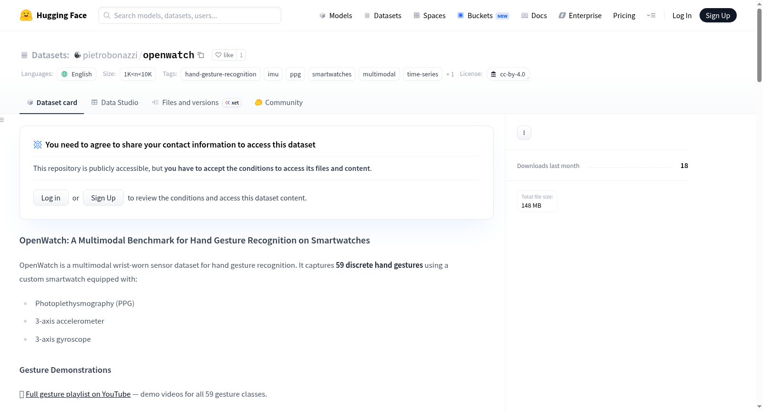Focus the search models, datasets, users field
This screenshot has height=411, width=763.
point(190,15)
